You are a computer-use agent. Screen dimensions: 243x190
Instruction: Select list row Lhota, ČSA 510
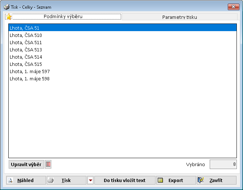pyautogui.click(x=26, y=35)
